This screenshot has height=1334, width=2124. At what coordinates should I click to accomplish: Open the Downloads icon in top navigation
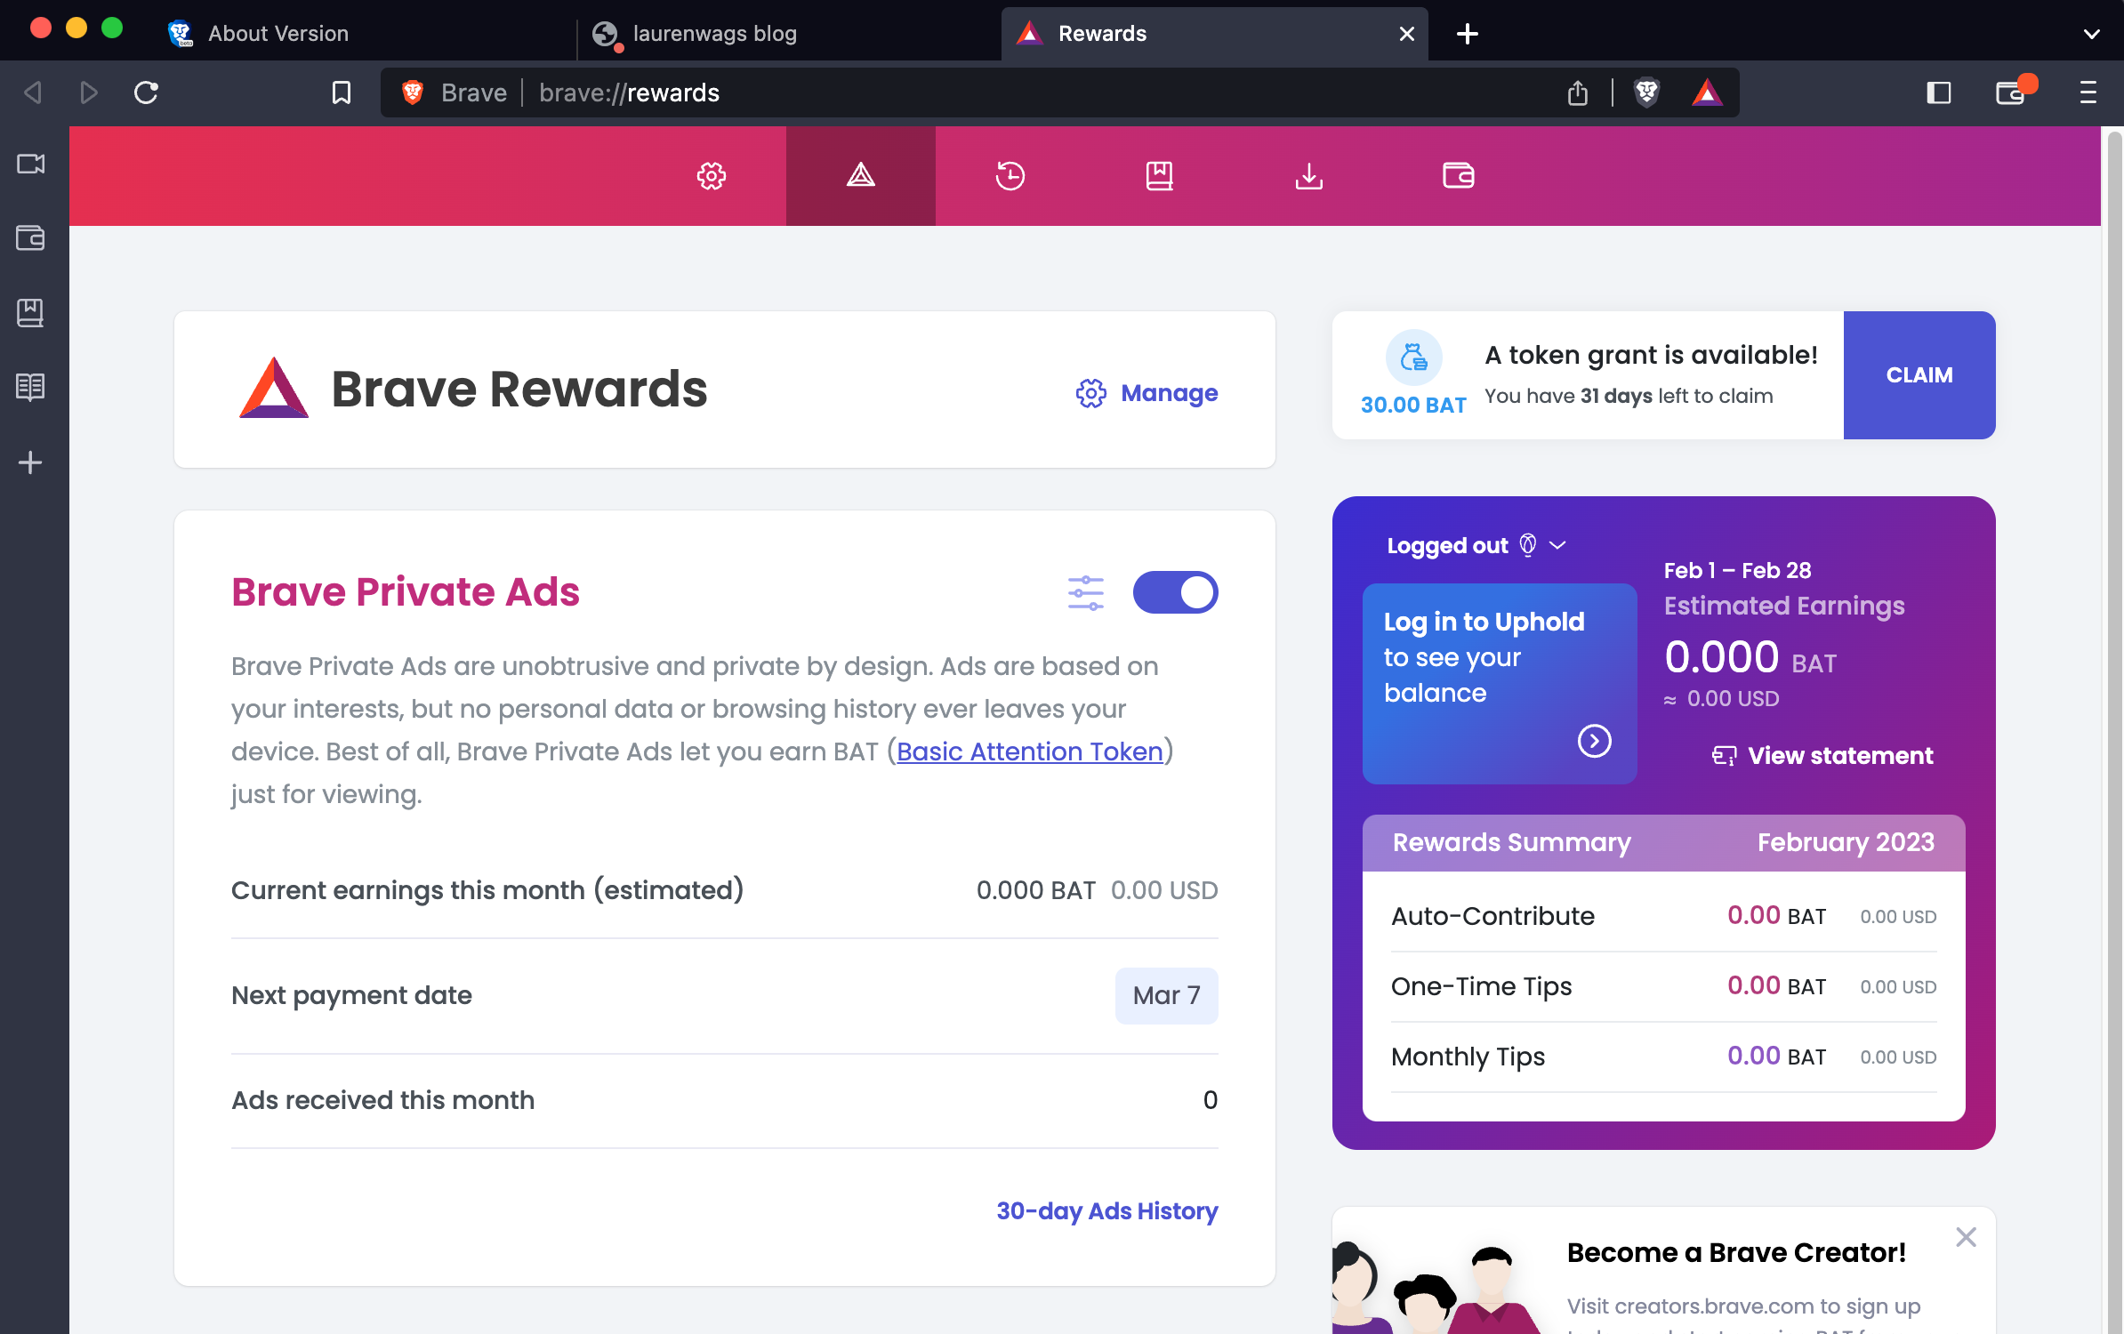(x=1308, y=175)
